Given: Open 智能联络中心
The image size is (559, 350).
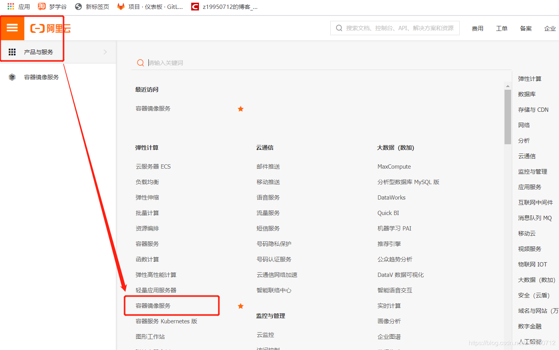Looking at the screenshot, I should [274, 290].
